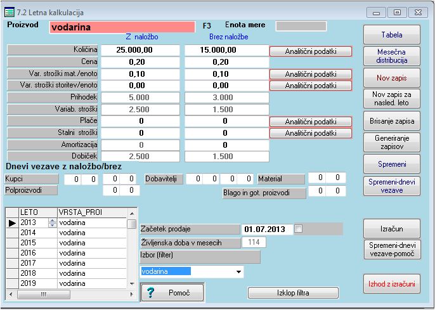Open the vodarina filter dropdown
The width and height of the screenshot is (435, 310).
pyautogui.click(x=239, y=271)
